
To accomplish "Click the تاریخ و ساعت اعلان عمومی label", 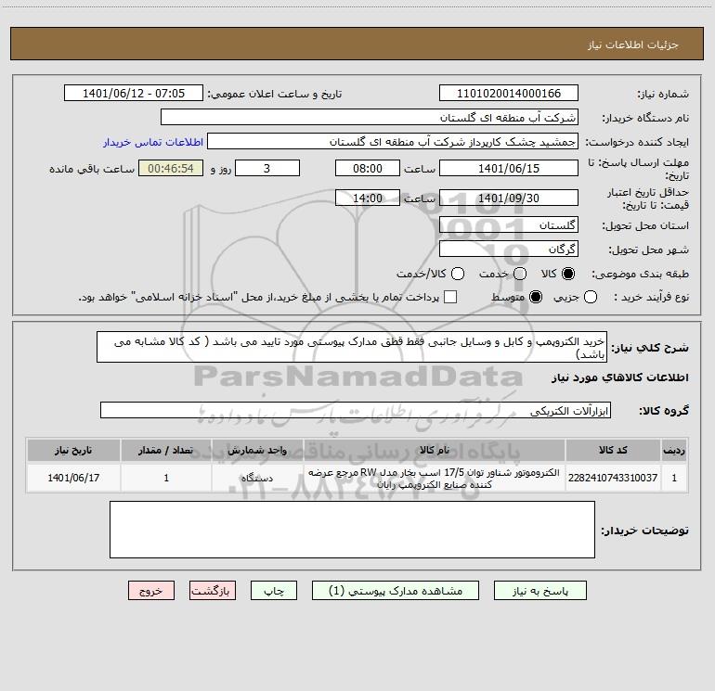I will [275, 95].
